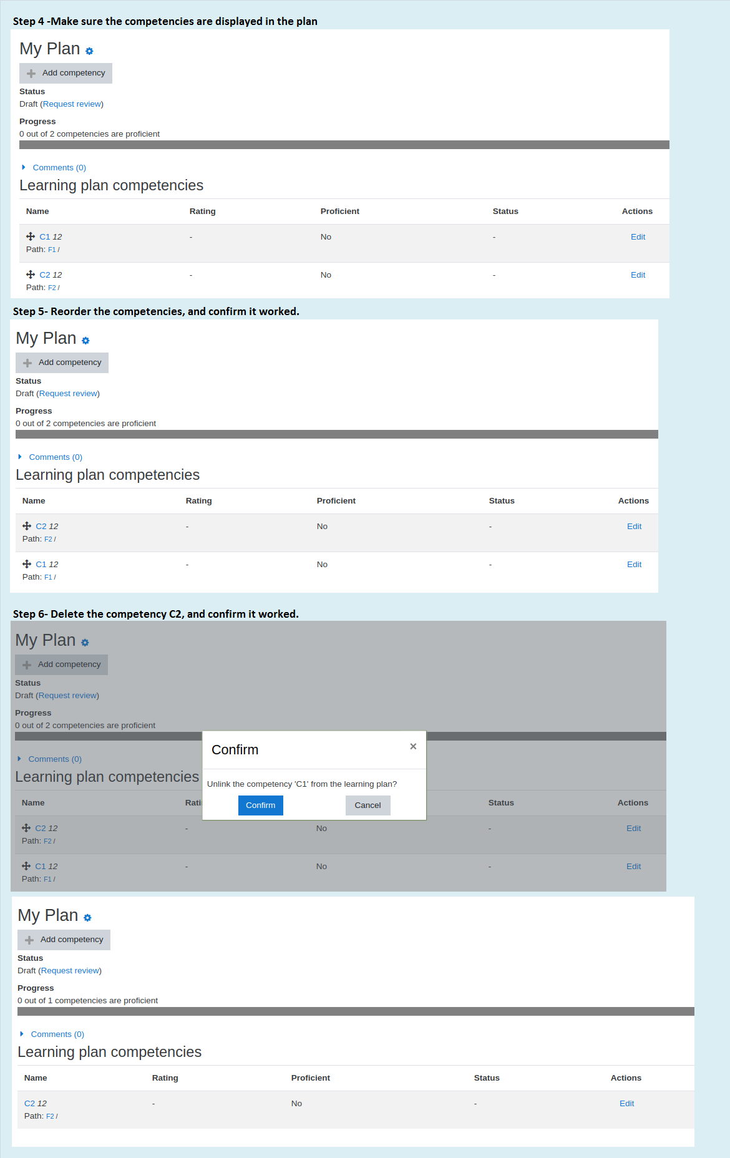Click the Step 6 heading about deleting C2
730x1158 pixels.
click(x=155, y=614)
